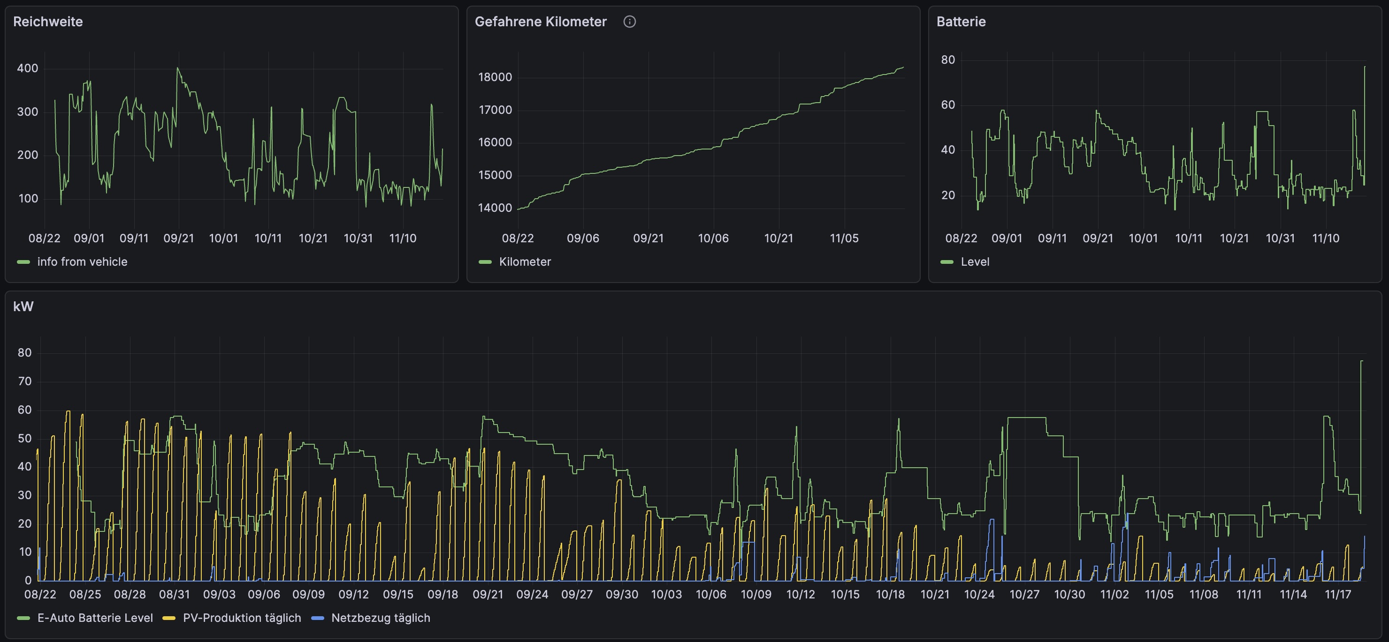Click the blue Netzbezug color swatch

[x=318, y=618]
